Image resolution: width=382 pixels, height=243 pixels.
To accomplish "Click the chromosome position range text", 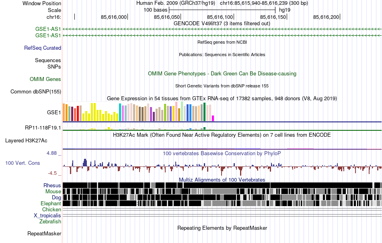I will click(x=264, y=3).
